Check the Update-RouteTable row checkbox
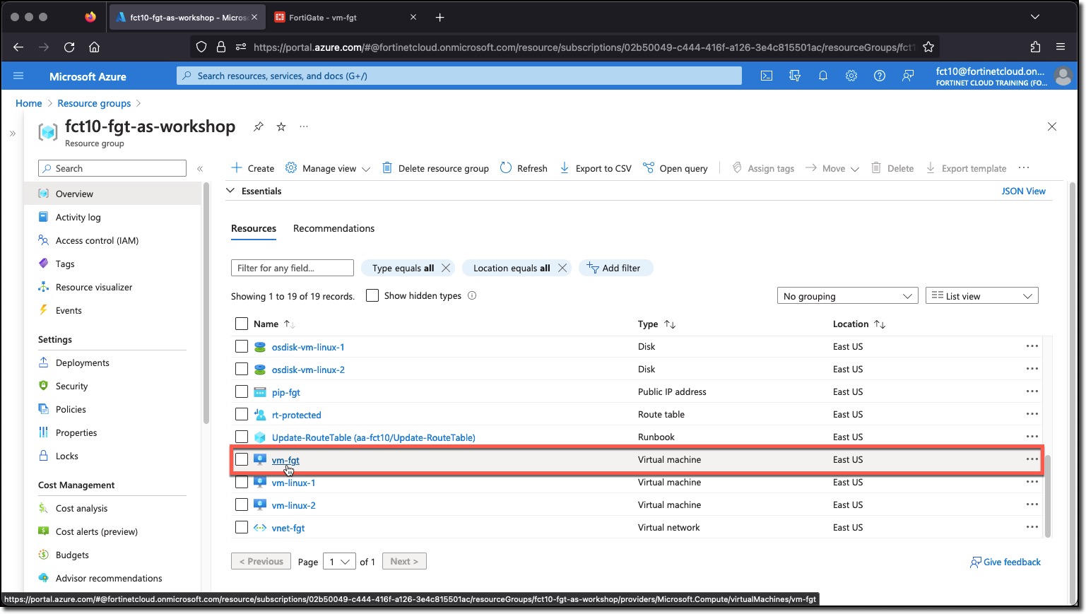 click(242, 437)
